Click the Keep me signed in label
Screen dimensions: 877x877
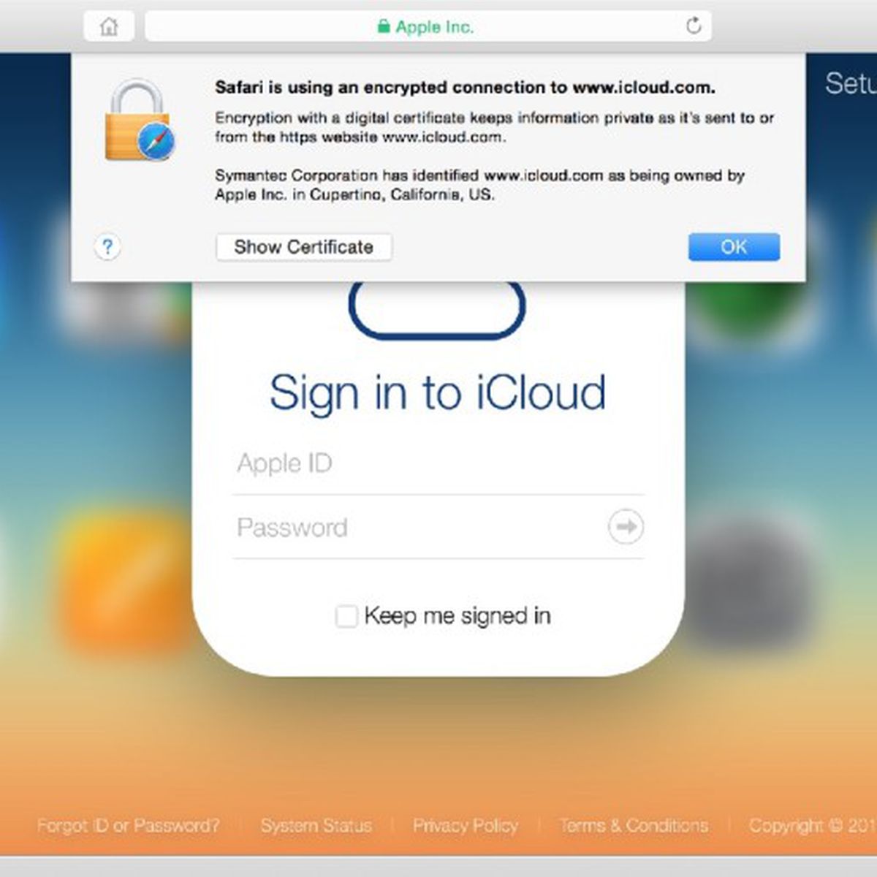point(458,616)
